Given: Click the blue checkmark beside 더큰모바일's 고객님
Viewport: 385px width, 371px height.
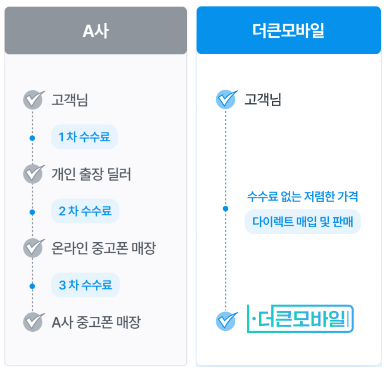Looking at the screenshot, I should [226, 99].
